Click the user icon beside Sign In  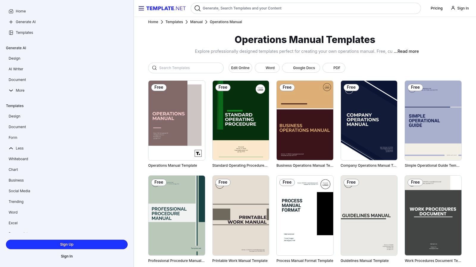453,8
